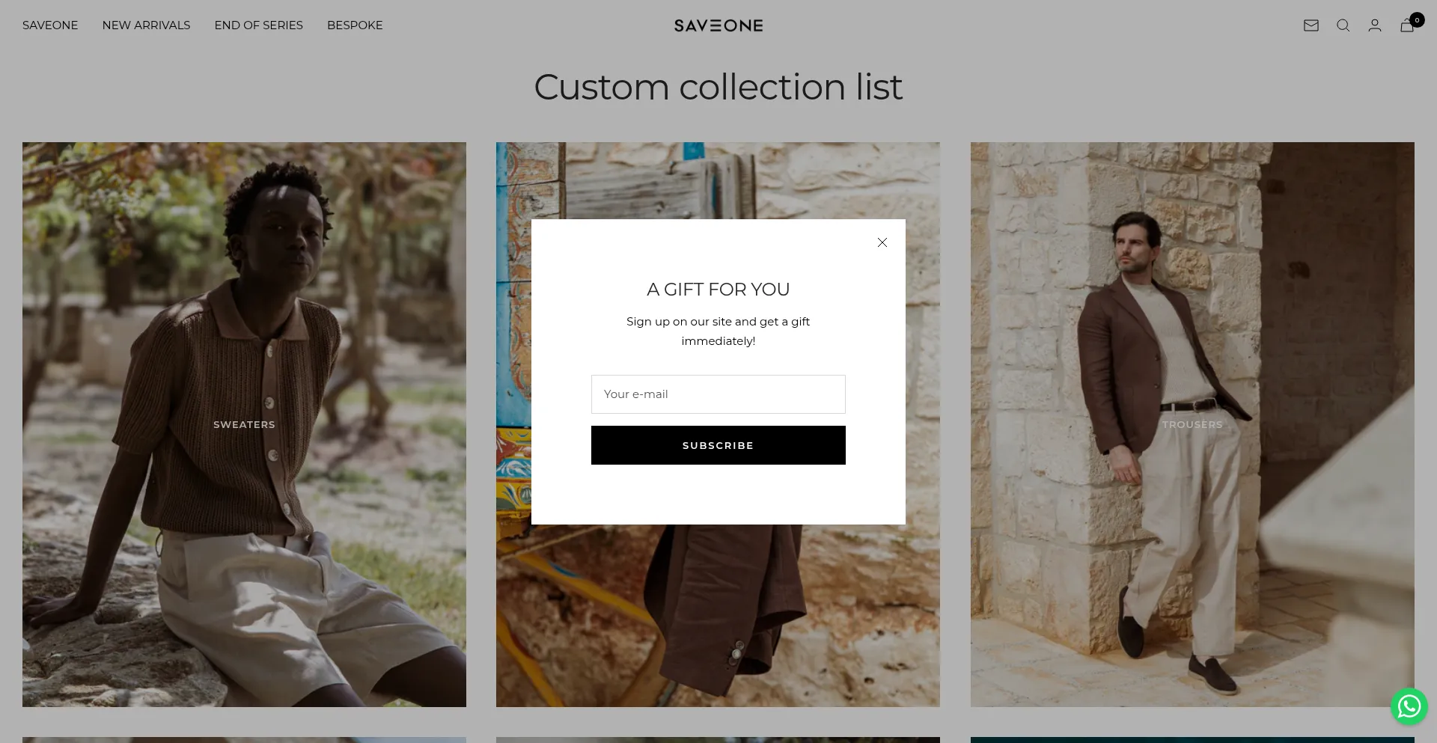Go to New Arrivals menu
The width and height of the screenshot is (1437, 743).
tap(146, 25)
